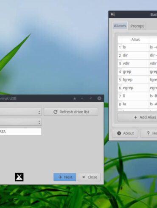Switch to the Aliases tab
Viewport: 157px width, 208px height.
click(120, 26)
